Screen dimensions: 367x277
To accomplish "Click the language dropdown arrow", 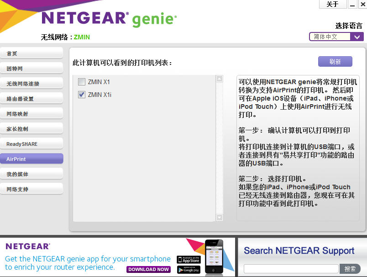I will coord(357,37).
